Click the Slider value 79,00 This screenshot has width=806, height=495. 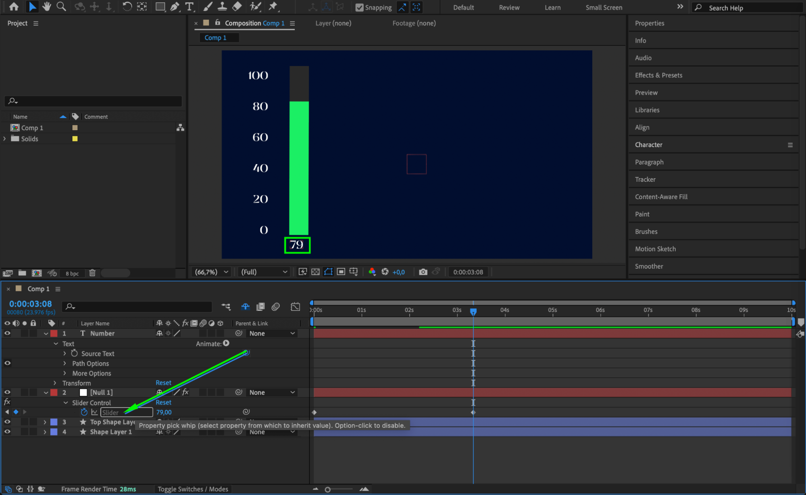click(164, 412)
